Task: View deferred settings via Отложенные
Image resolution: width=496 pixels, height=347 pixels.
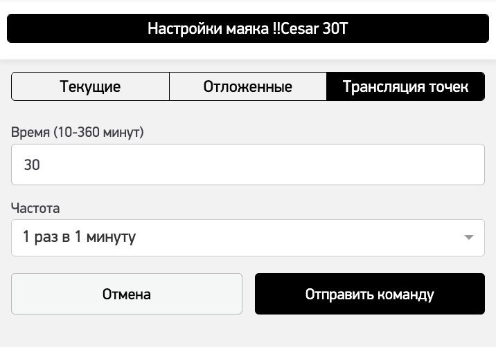Action: [x=247, y=87]
